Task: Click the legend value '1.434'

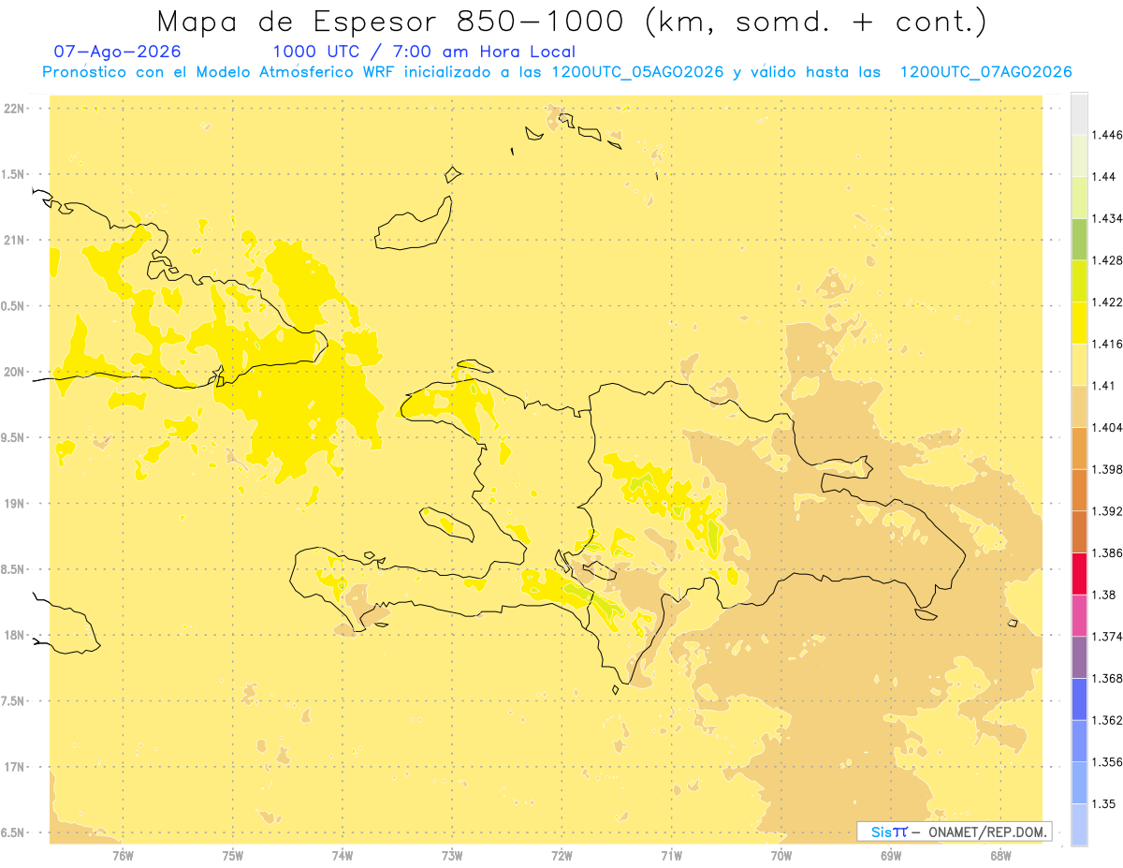Action: pyautogui.click(x=1107, y=218)
